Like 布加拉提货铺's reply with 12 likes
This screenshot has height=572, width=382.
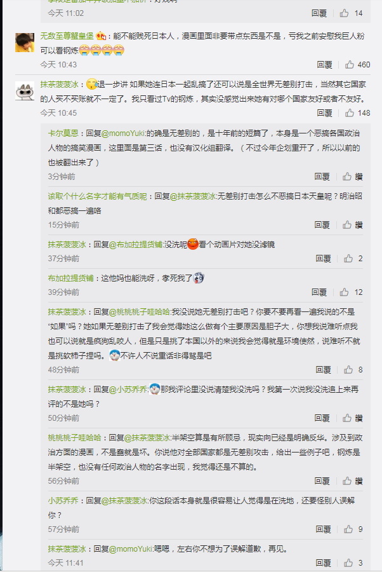pyautogui.click(x=344, y=292)
